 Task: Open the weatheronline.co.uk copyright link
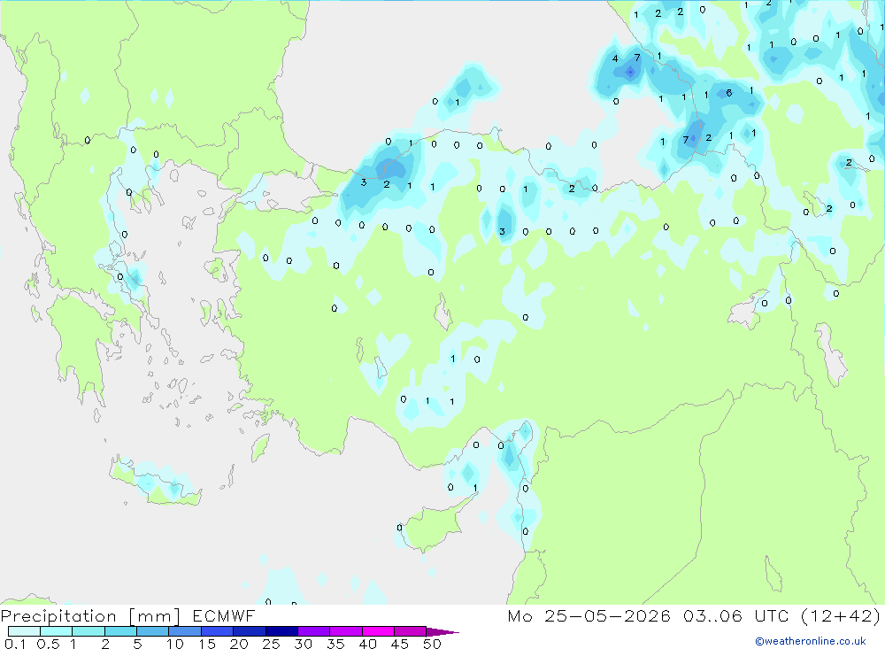pyautogui.click(x=811, y=641)
